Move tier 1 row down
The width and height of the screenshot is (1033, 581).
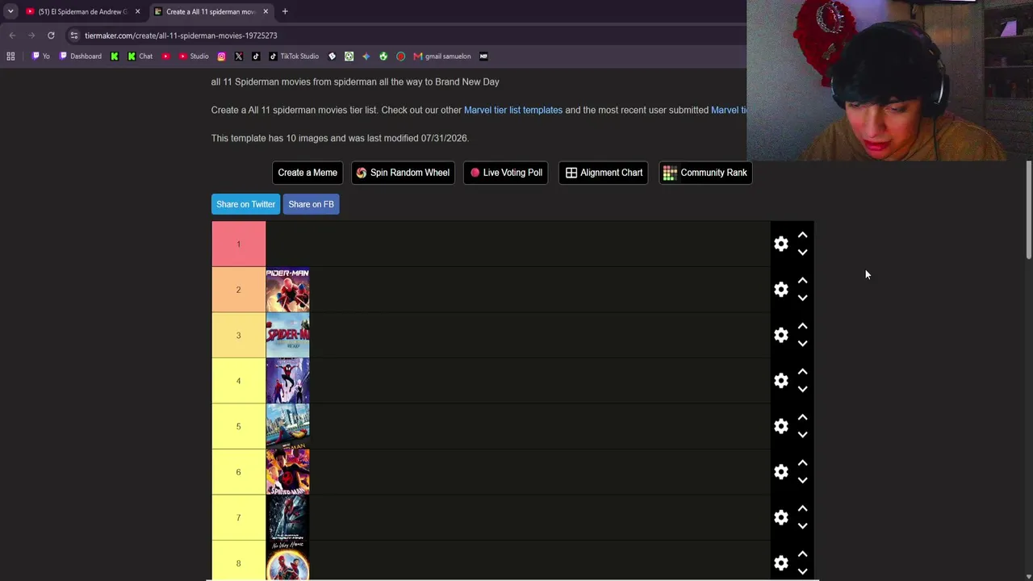tap(802, 253)
